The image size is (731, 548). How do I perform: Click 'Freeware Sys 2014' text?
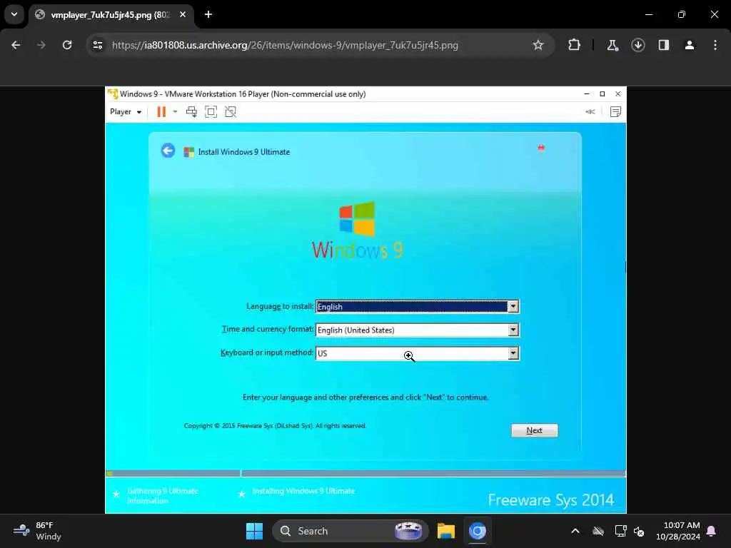point(551,500)
